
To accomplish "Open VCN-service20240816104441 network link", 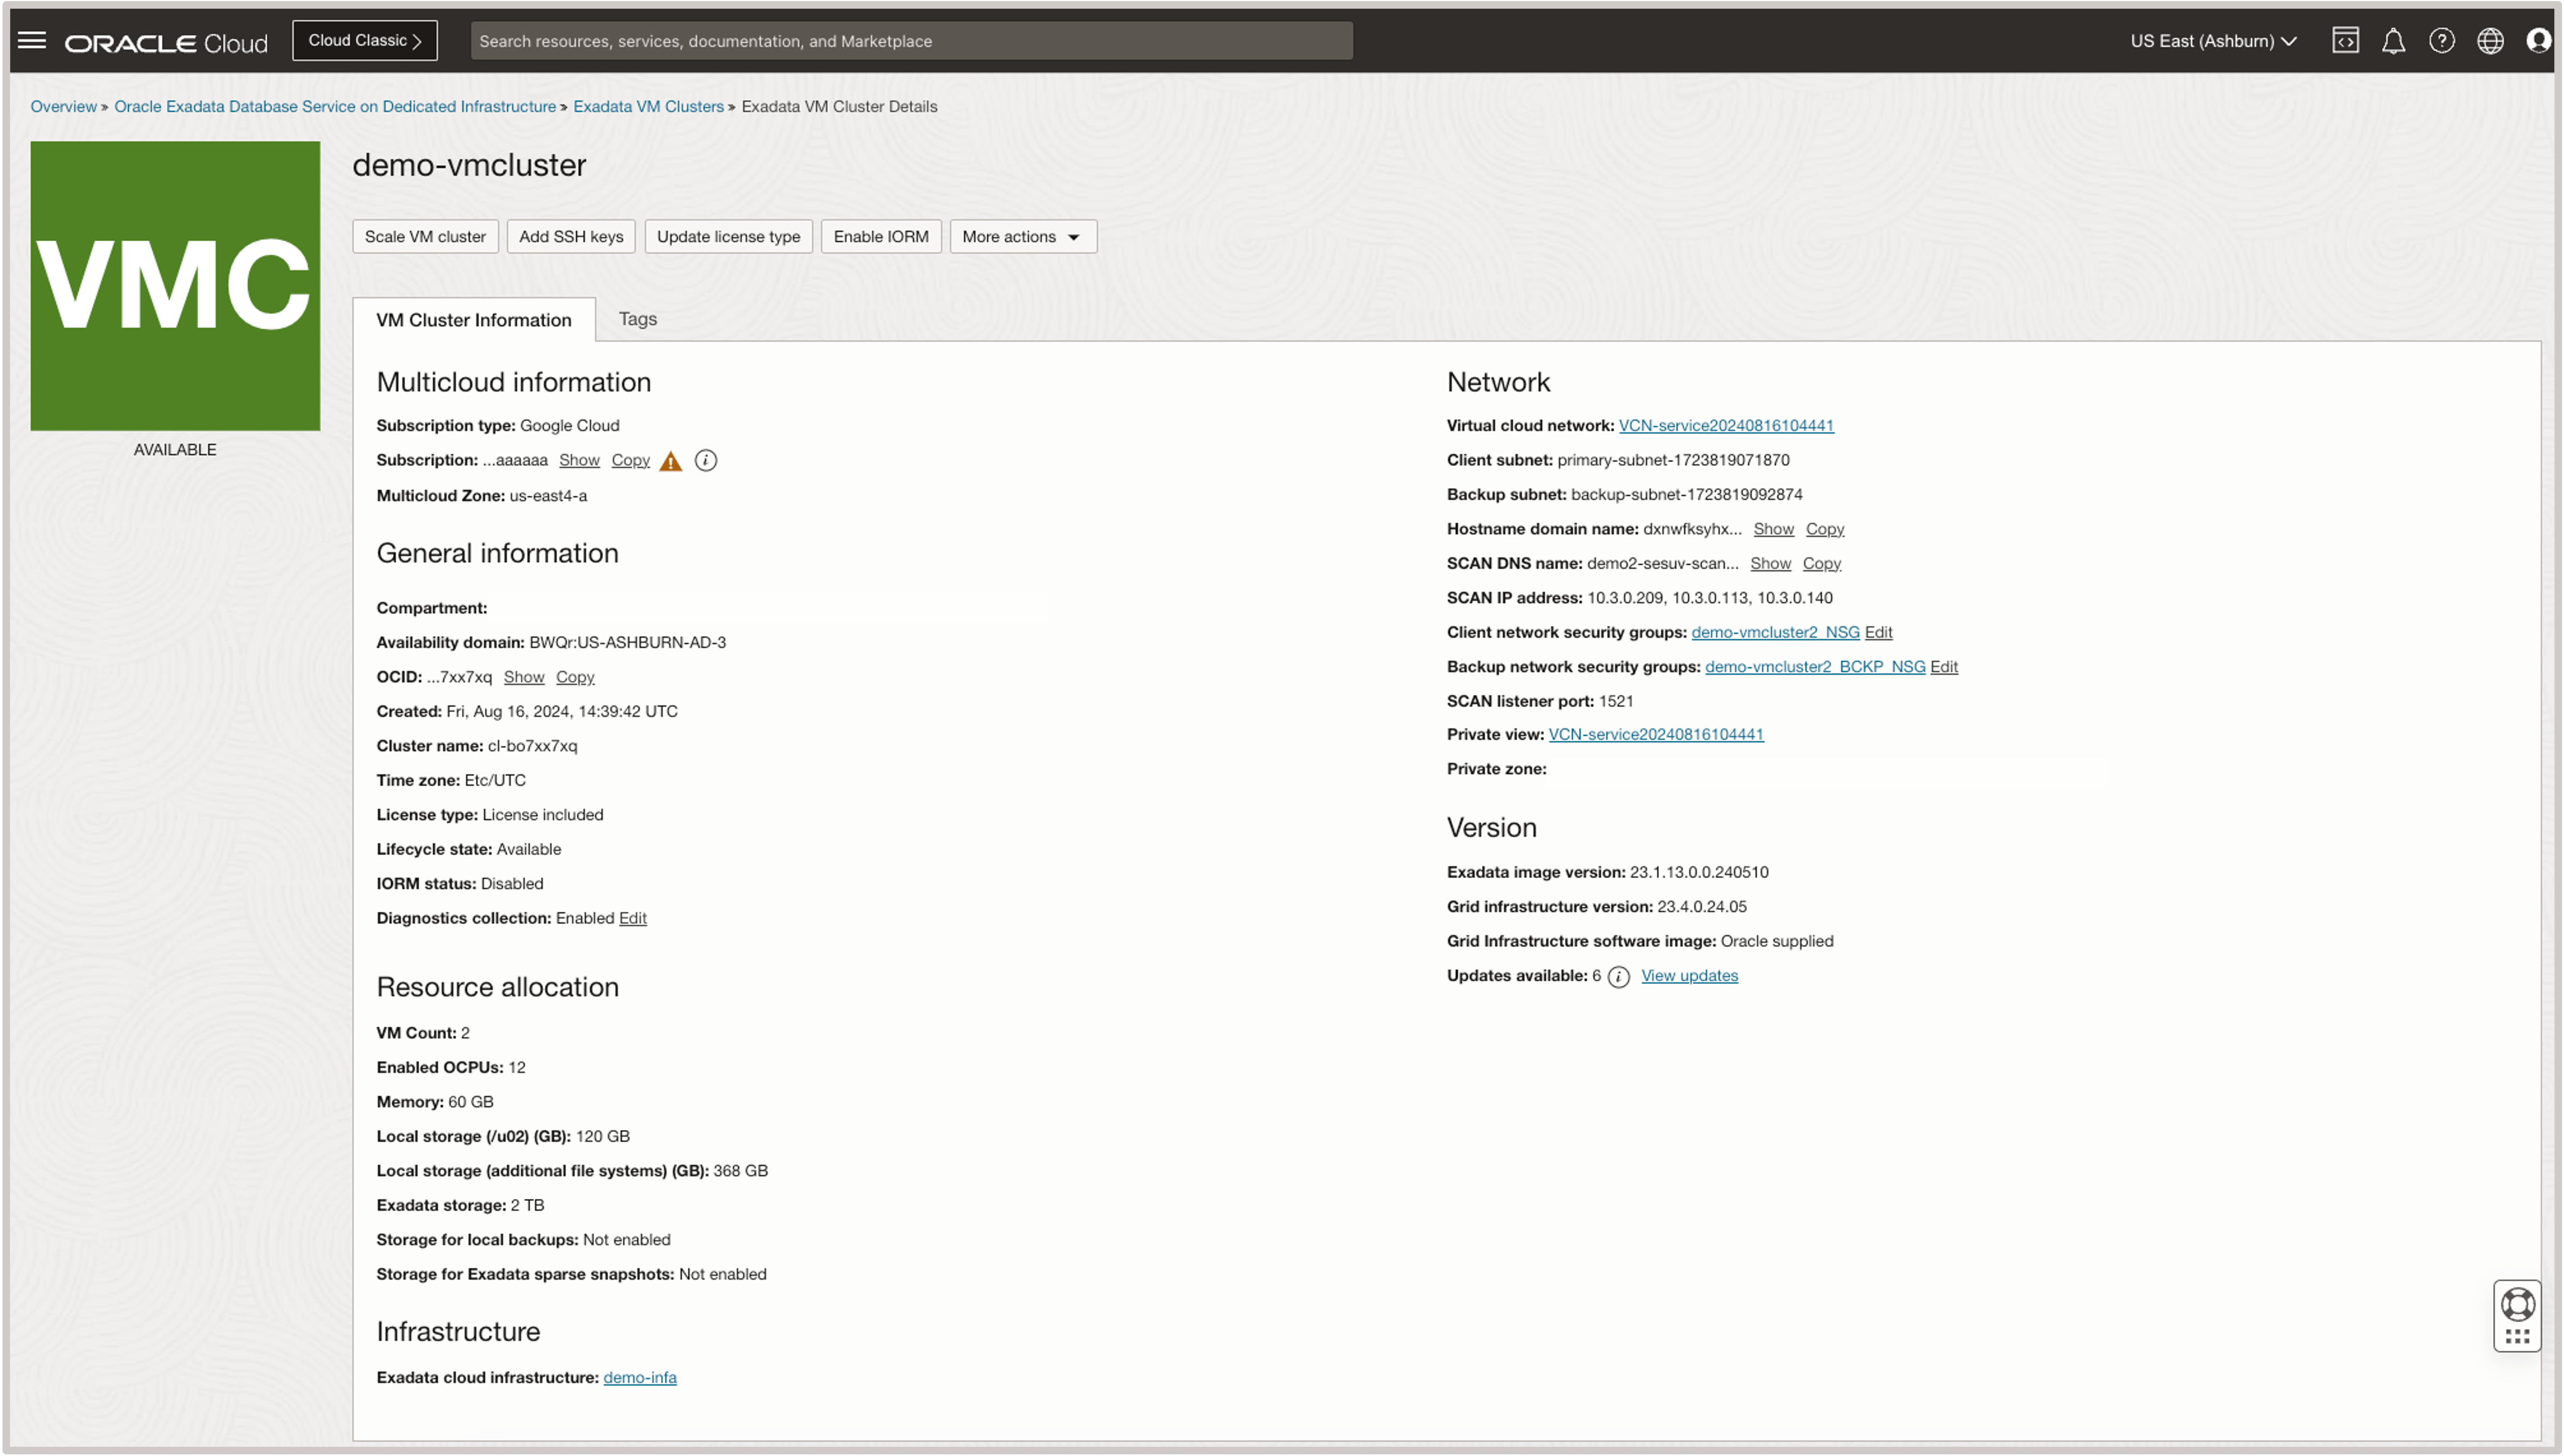I will [1726, 425].
